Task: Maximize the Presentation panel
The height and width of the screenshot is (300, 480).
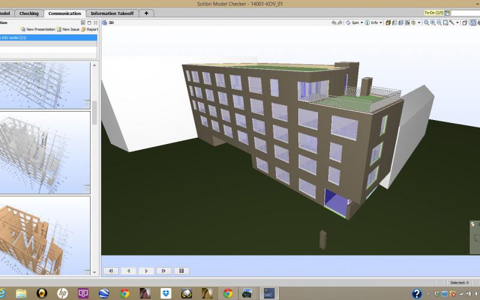Action: (x=89, y=23)
